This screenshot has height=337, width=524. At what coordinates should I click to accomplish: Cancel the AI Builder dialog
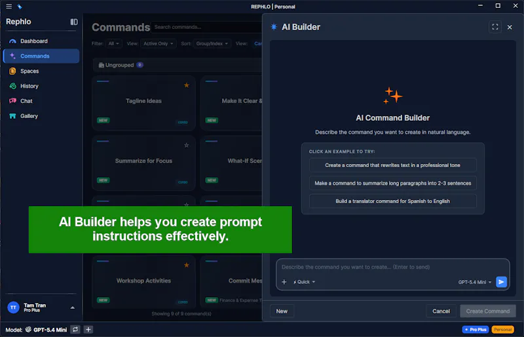(441, 311)
